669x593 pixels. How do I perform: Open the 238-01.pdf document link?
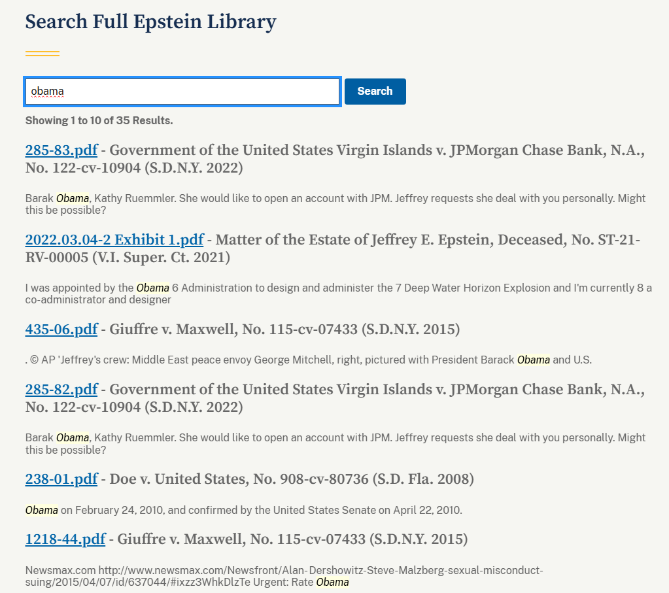[x=61, y=479]
